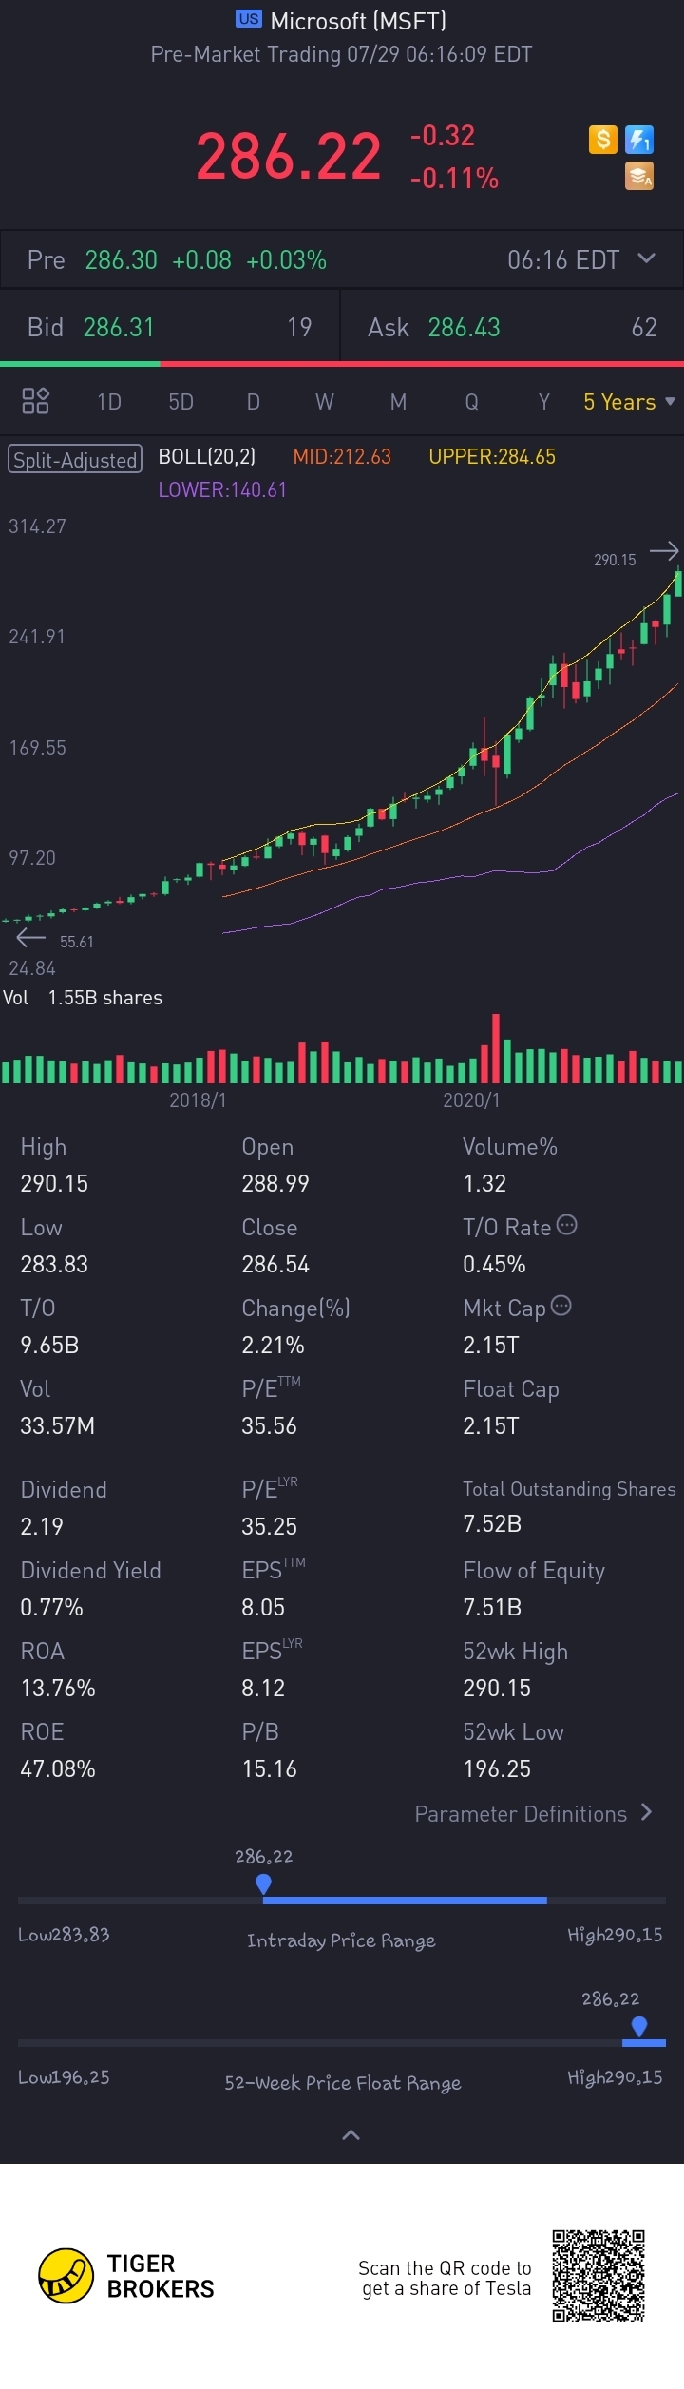Tap the orange stacked layers badge icon
The height and width of the screenshot is (2389, 684).
639,176
